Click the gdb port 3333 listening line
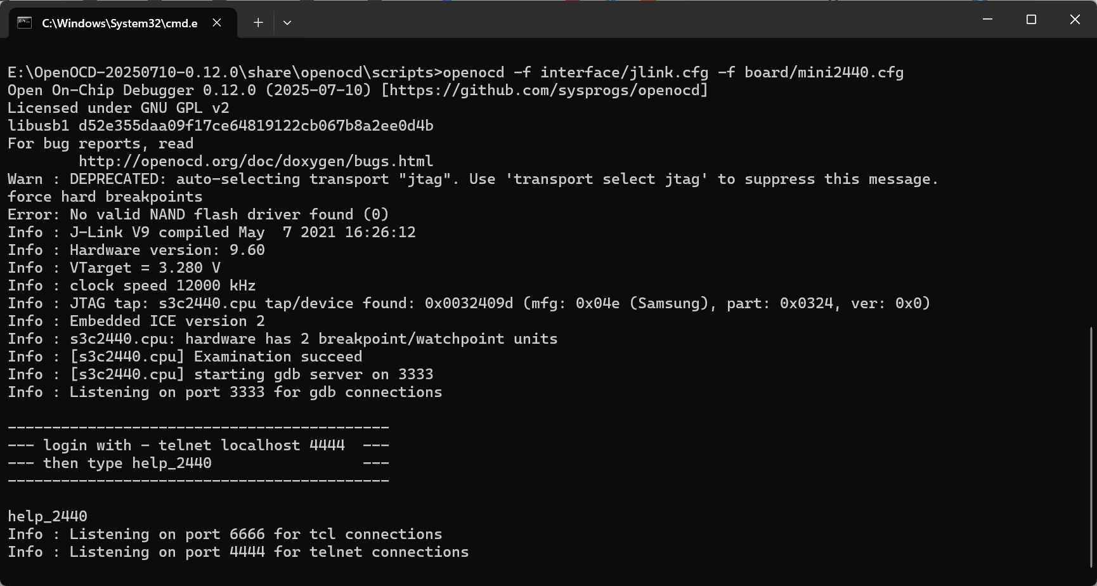The image size is (1097, 586). coord(224,391)
